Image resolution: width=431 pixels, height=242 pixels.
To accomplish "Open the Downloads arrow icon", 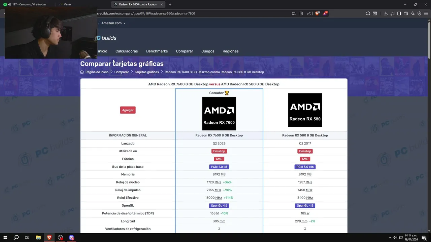I will tap(386, 13).
